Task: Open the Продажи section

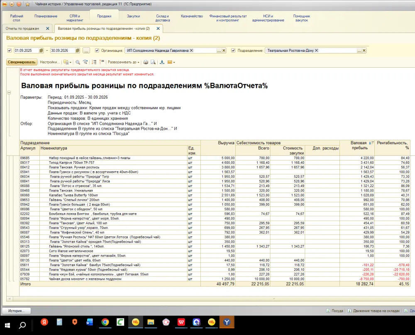Action: (104, 16)
